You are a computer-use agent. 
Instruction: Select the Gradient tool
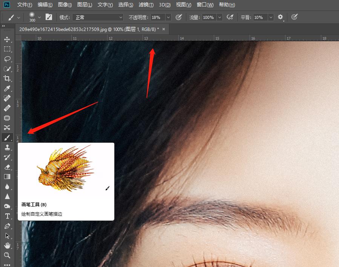click(7, 176)
